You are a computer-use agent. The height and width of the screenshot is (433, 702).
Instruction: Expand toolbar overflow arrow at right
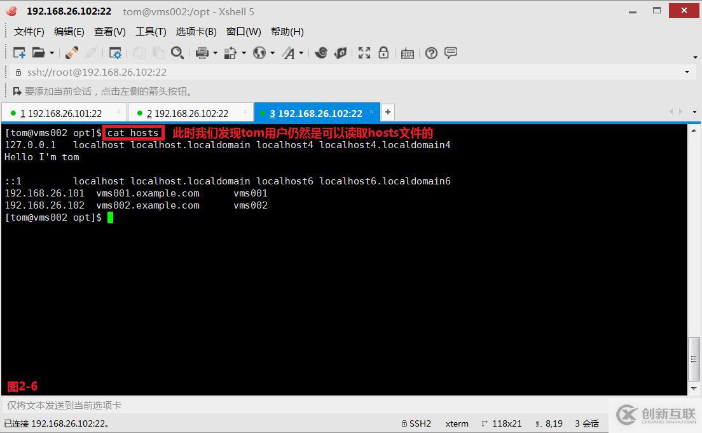pos(695,57)
